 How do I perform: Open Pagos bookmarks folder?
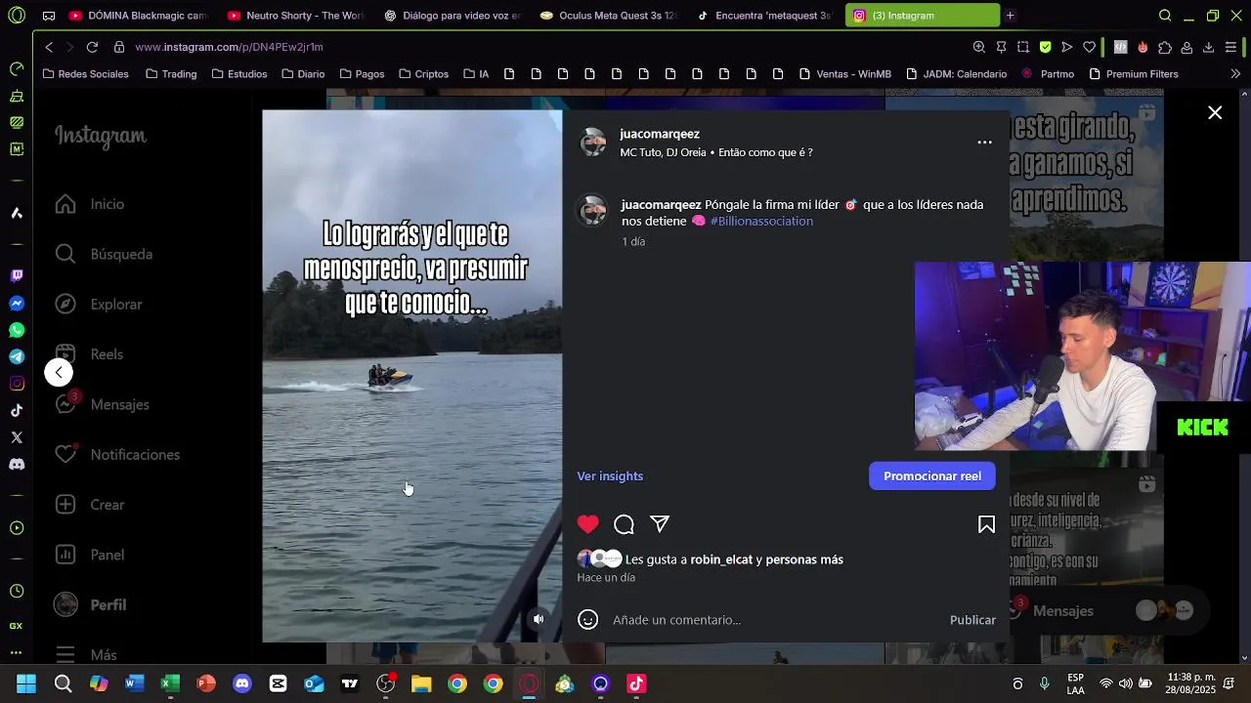[362, 74]
